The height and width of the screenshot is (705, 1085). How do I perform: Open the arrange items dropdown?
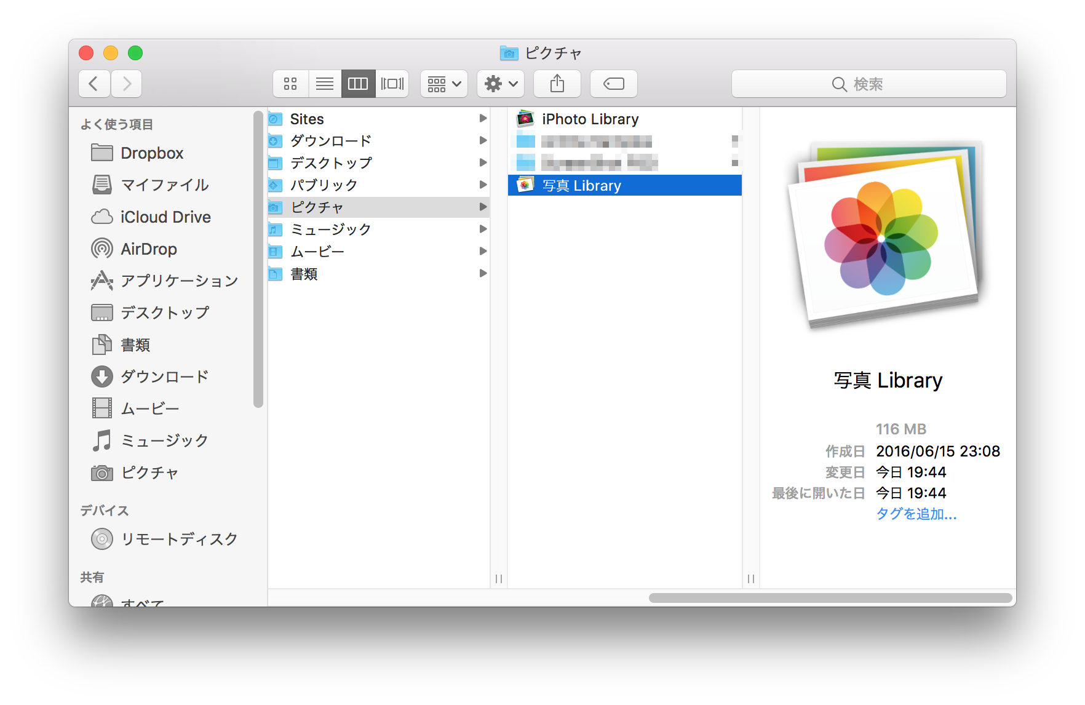click(x=444, y=84)
